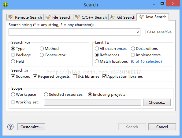Open help with the question mark icon

click(x=10, y=127)
